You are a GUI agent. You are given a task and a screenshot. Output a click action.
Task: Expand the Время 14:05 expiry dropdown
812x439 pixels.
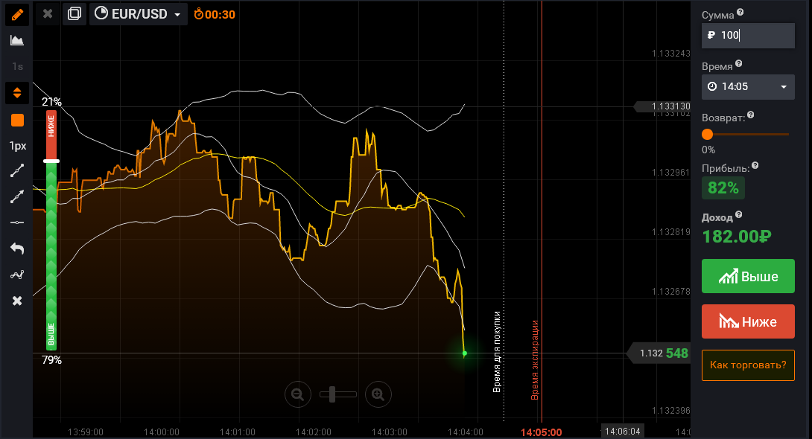(x=748, y=87)
